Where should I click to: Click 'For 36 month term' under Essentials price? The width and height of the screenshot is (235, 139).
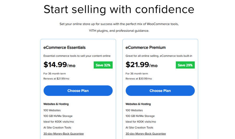tap(54, 74)
